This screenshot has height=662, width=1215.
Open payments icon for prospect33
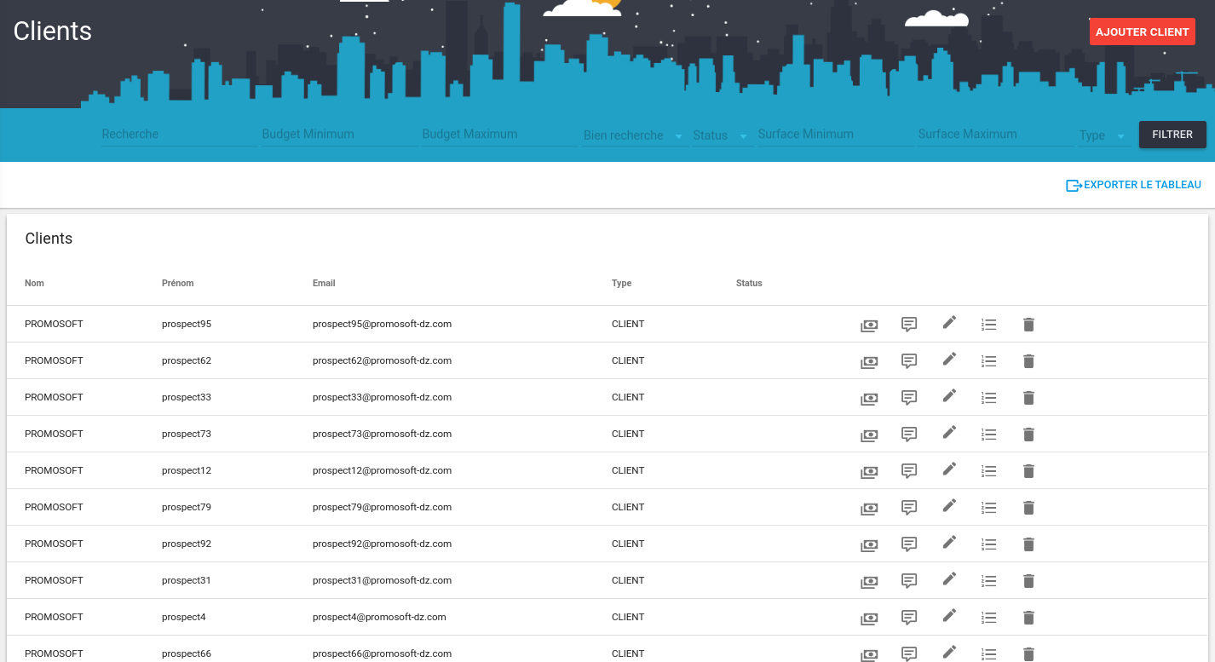[868, 398]
